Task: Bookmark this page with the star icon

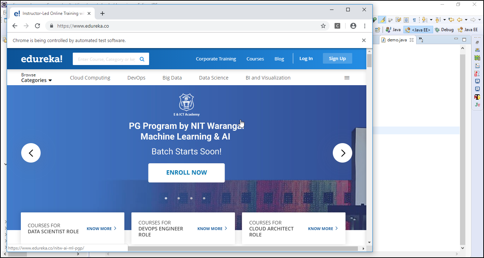Action: 323,26
